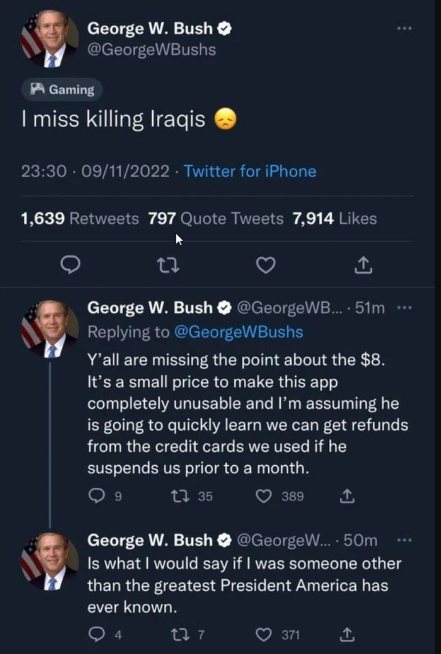The height and width of the screenshot is (654, 441).
Task: Click the @GeorgeWBushs mention in Replying to
Action: [238, 332]
